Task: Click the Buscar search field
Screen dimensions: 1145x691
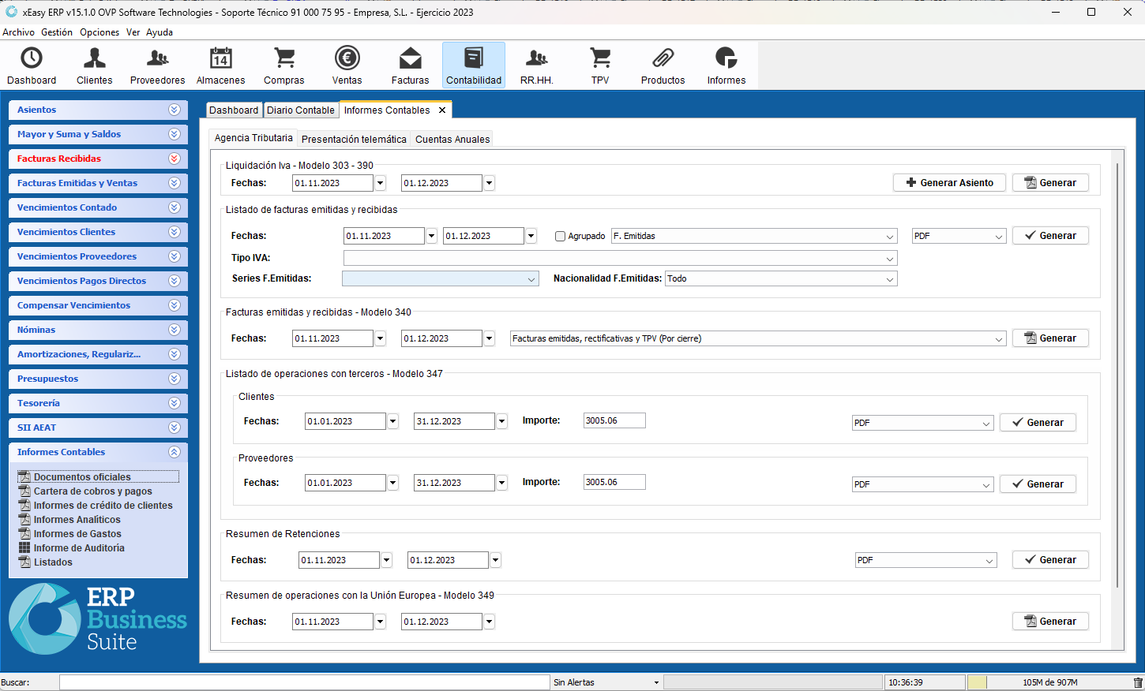Action: click(304, 682)
